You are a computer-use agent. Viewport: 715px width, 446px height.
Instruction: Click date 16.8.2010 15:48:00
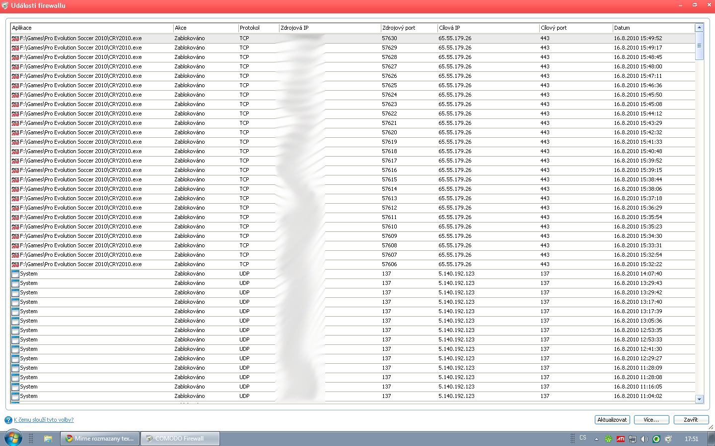(638, 67)
